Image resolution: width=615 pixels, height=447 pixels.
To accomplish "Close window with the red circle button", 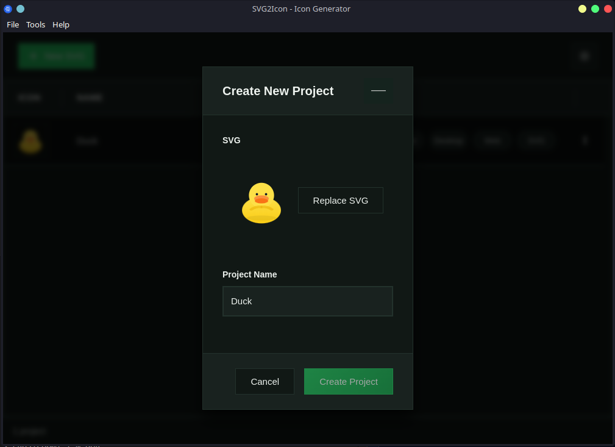I will point(608,9).
